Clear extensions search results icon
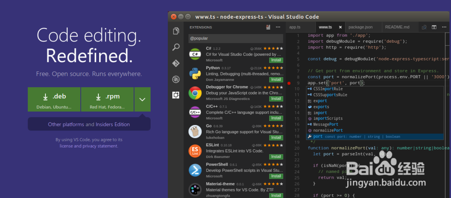The width and height of the screenshot is (451, 198). (268, 27)
